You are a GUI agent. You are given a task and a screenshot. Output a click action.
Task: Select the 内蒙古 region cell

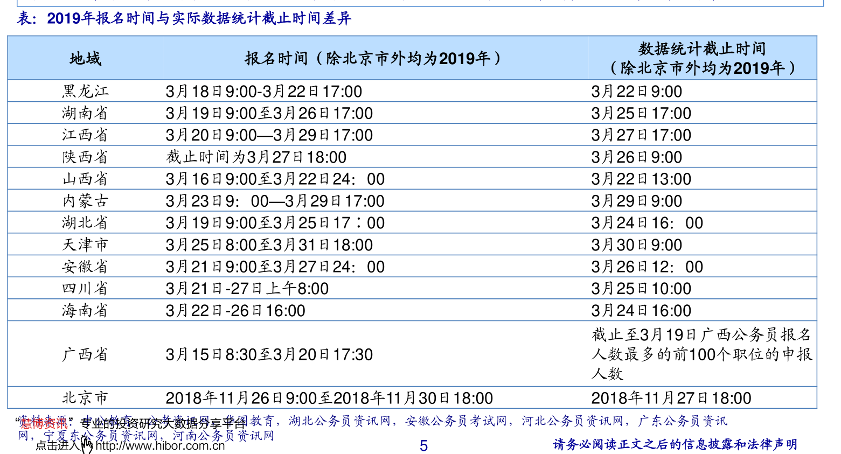click(85, 201)
